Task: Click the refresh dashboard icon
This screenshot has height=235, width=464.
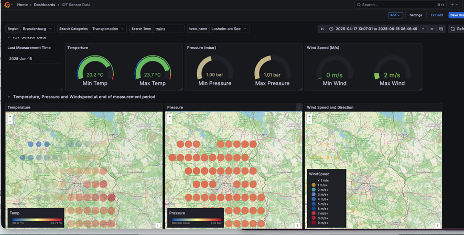Action: (452, 29)
